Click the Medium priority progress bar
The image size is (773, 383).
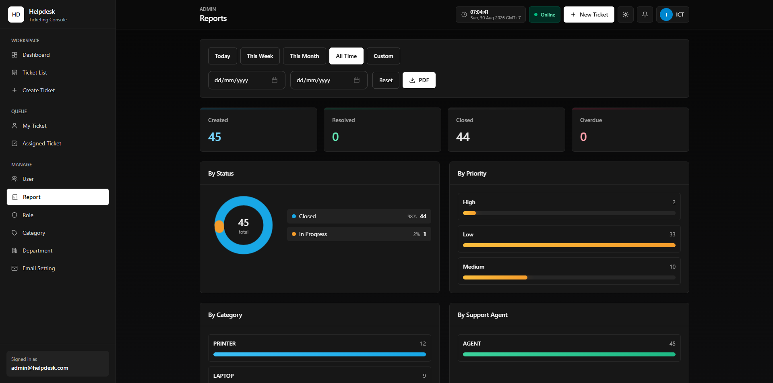569,277
